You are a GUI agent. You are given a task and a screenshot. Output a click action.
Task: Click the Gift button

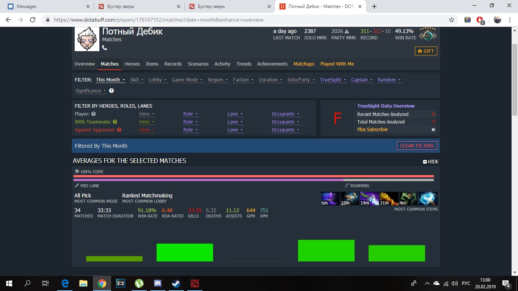pyautogui.click(x=426, y=51)
